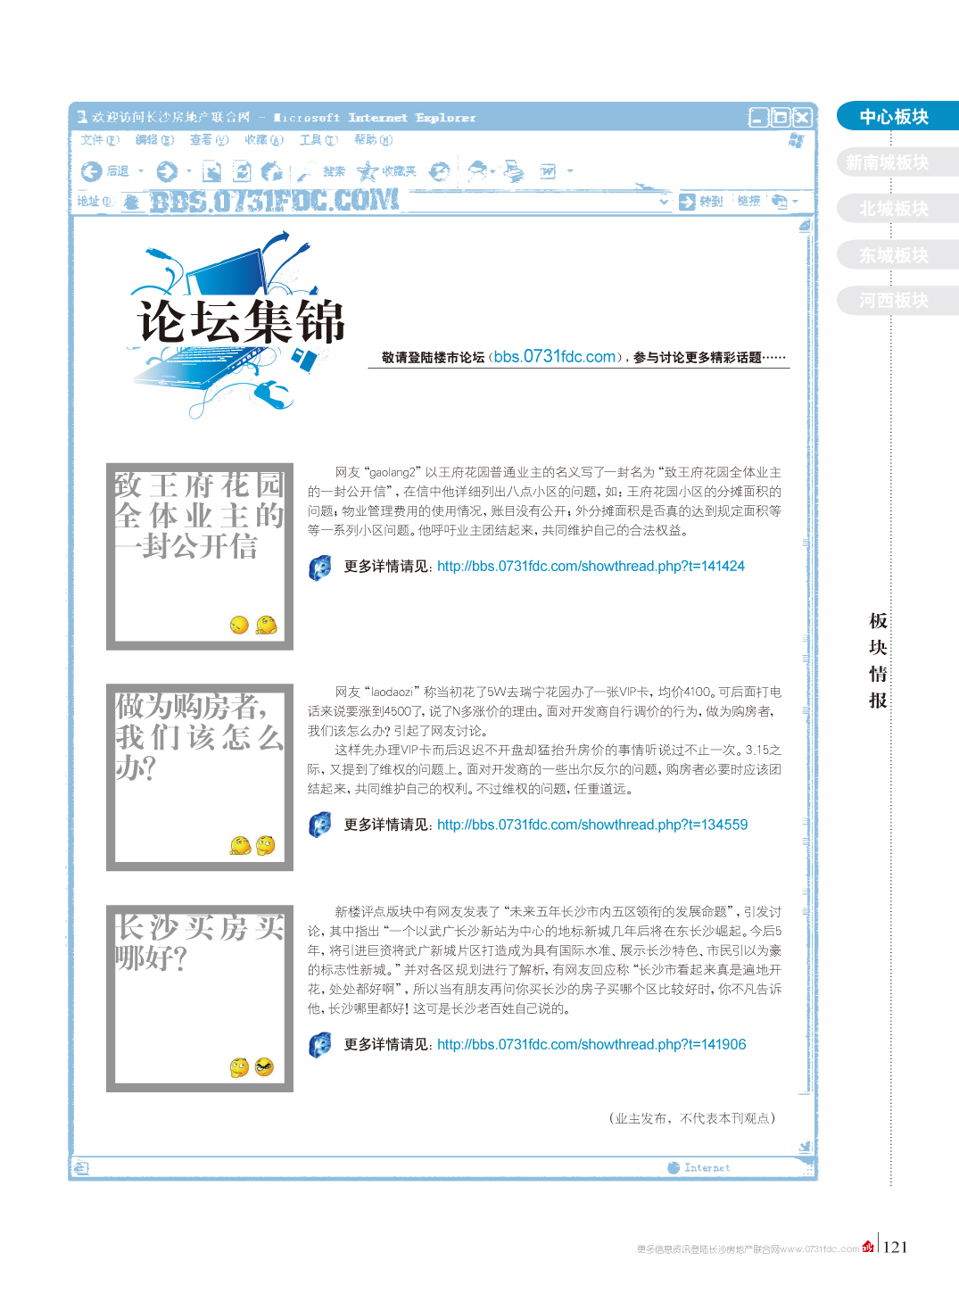Click the Mail icon in toolbar
This screenshot has height=1302, width=959.
click(478, 170)
